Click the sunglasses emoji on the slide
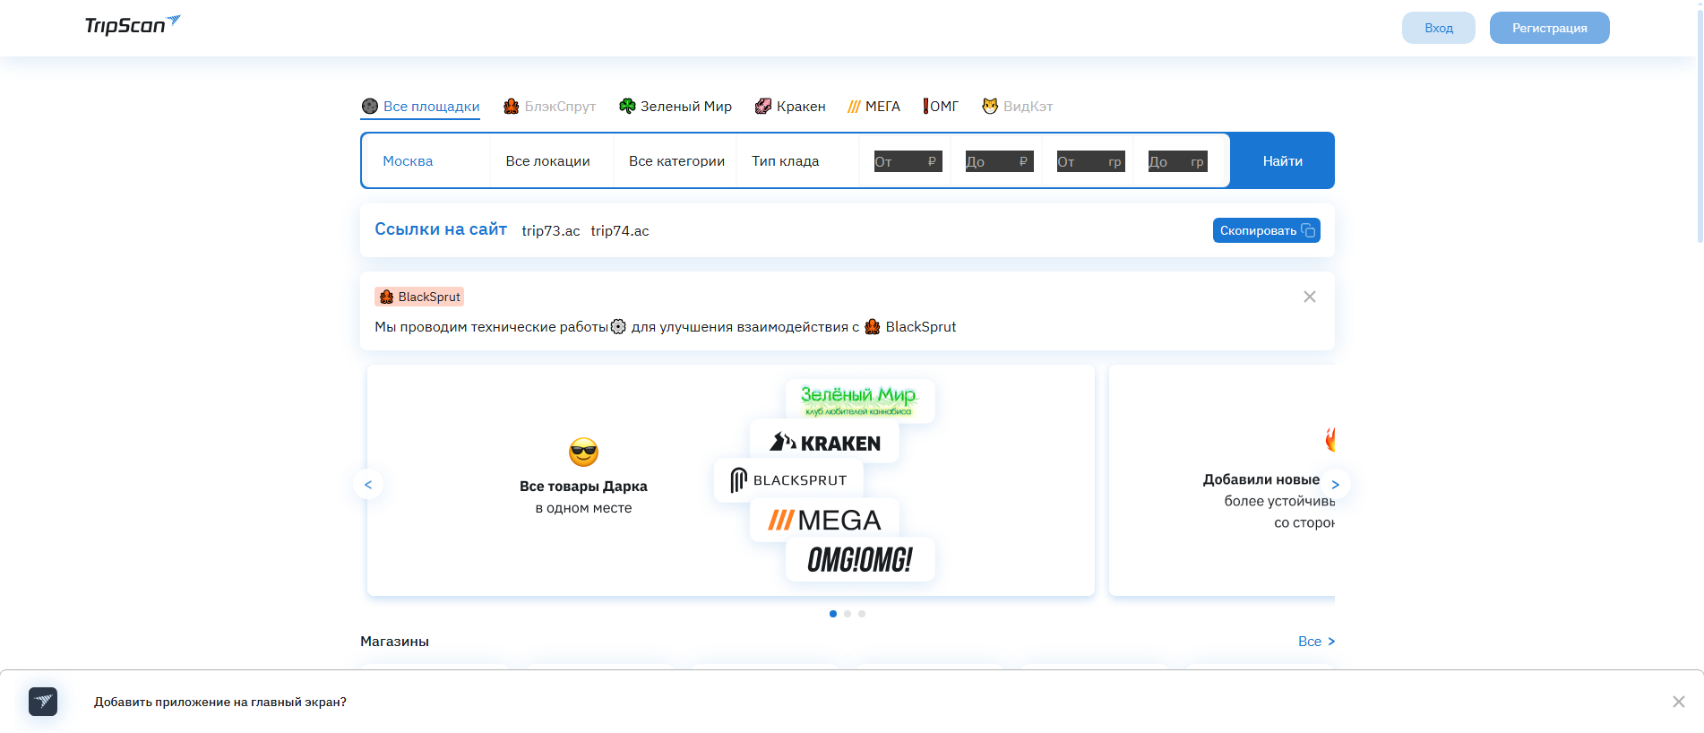The image size is (1704, 733). click(x=583, y=452)
